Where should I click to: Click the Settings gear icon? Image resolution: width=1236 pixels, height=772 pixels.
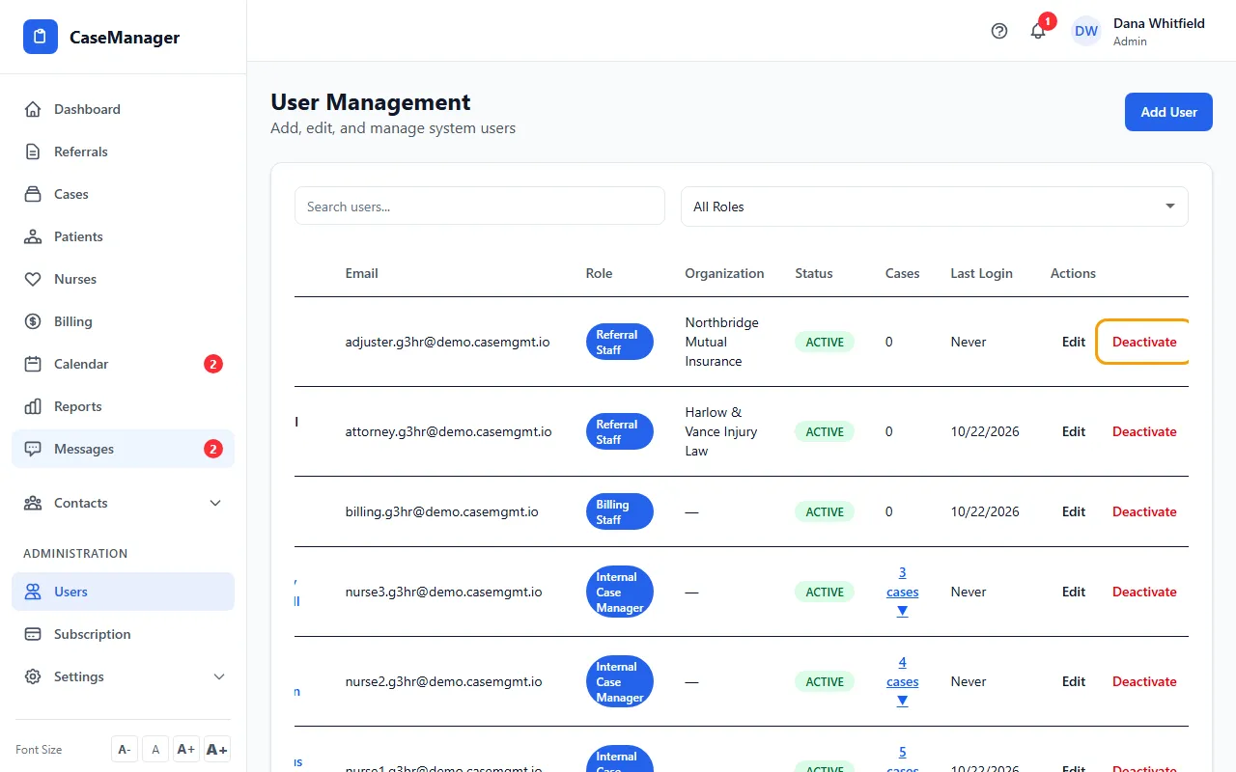point(33,676)
